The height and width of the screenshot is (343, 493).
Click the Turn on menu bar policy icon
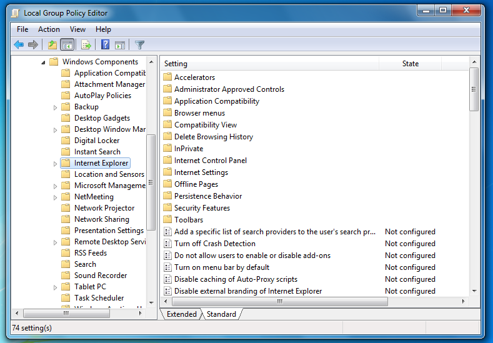(168, 267)
